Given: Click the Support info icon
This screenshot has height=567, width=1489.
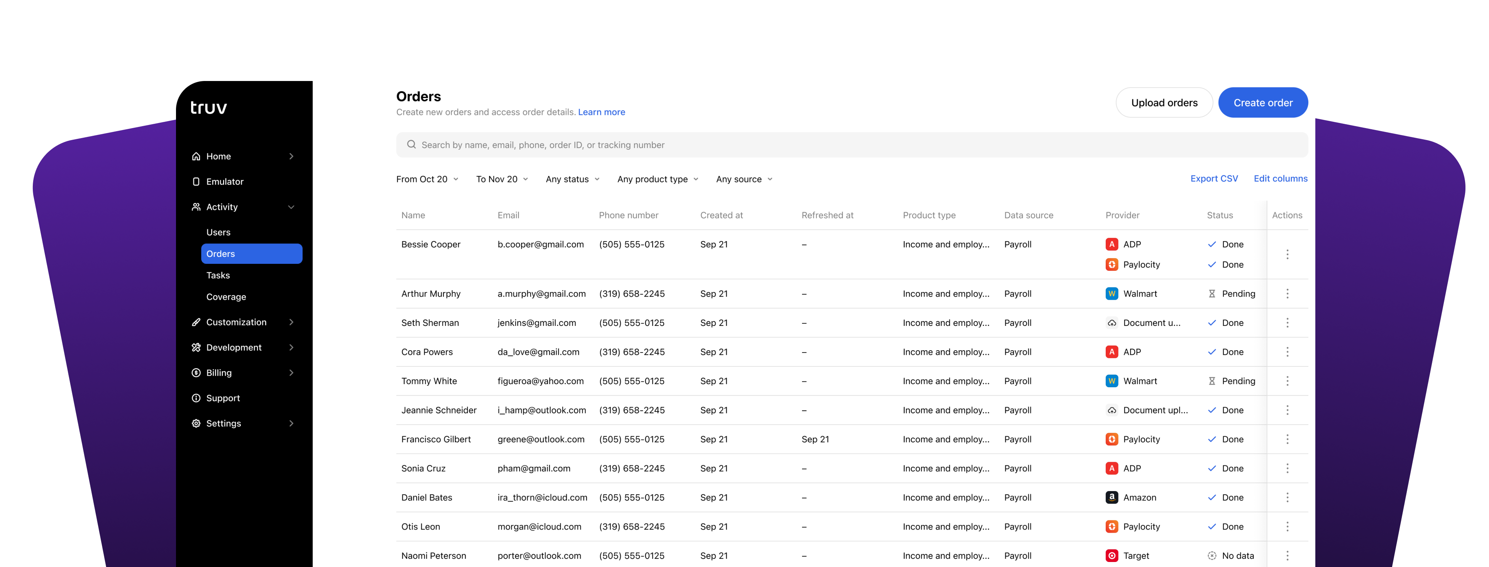Looking at the screenshot, I should click(x=196, y=398).
